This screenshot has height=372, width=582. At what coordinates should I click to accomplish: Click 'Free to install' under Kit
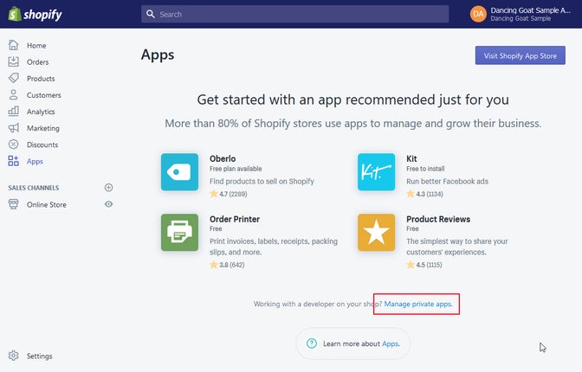425,169
